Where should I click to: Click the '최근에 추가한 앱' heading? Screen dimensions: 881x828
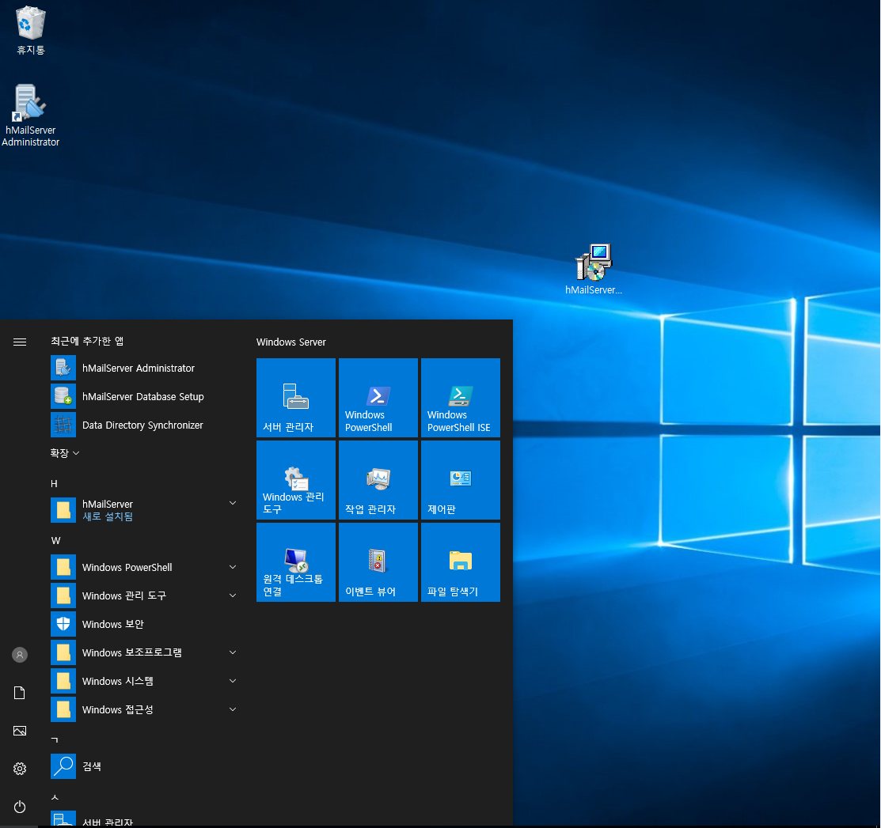click(87, 342)
